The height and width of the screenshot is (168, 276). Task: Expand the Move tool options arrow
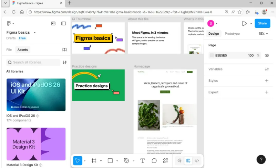85,161
